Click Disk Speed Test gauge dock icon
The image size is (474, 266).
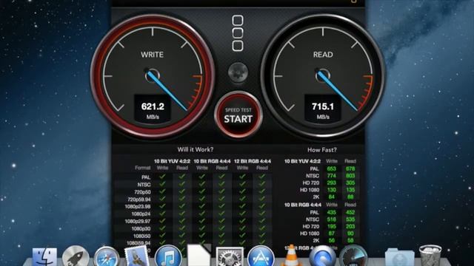coord(353,256)
